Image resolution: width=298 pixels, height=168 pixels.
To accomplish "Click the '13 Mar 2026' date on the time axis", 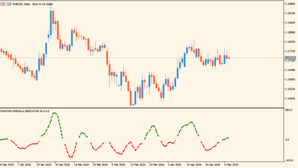I will (x=138, y=165).
